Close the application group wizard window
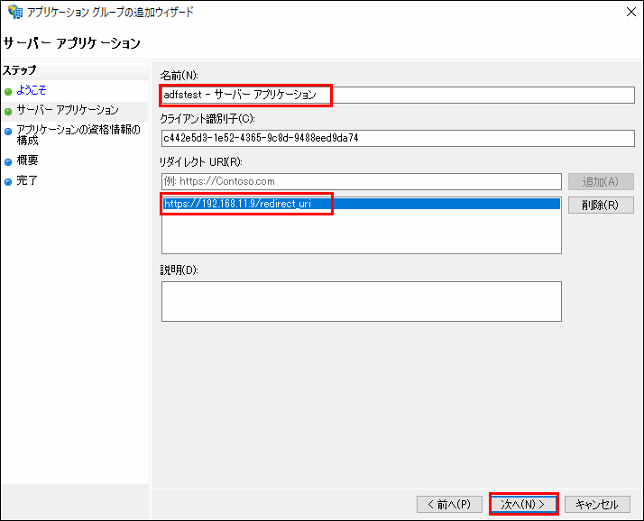The height and width of the screenshot is (521, 644). [631, 12]
